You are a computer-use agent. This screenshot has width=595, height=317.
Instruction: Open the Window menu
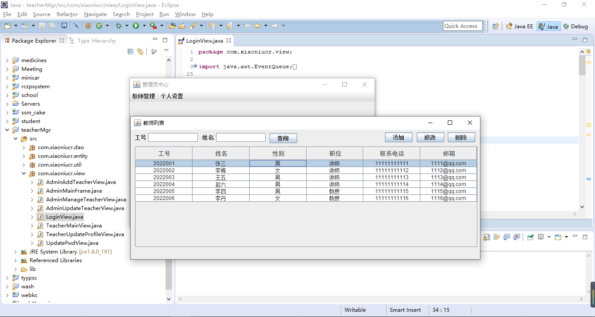(185, 14)
